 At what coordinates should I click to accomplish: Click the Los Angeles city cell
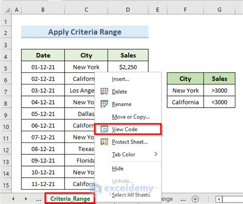(80, 91)
